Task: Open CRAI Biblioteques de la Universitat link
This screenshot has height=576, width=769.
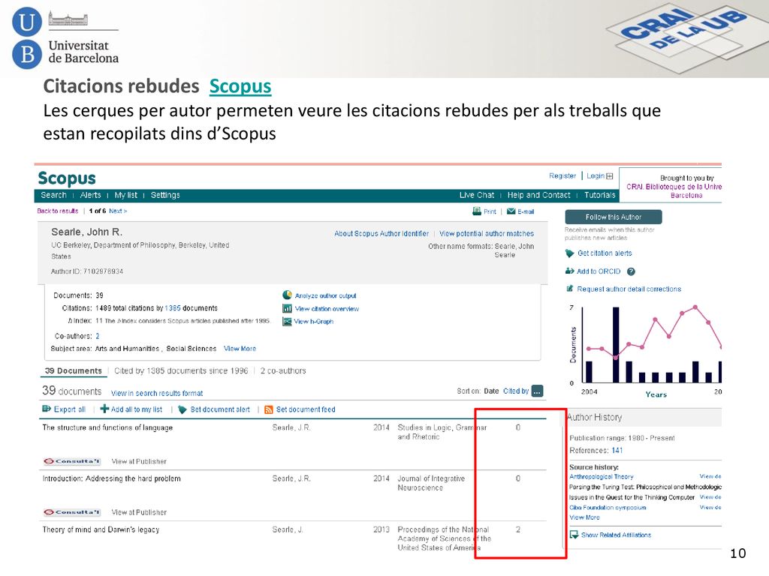Action: [x=674, y=191]
